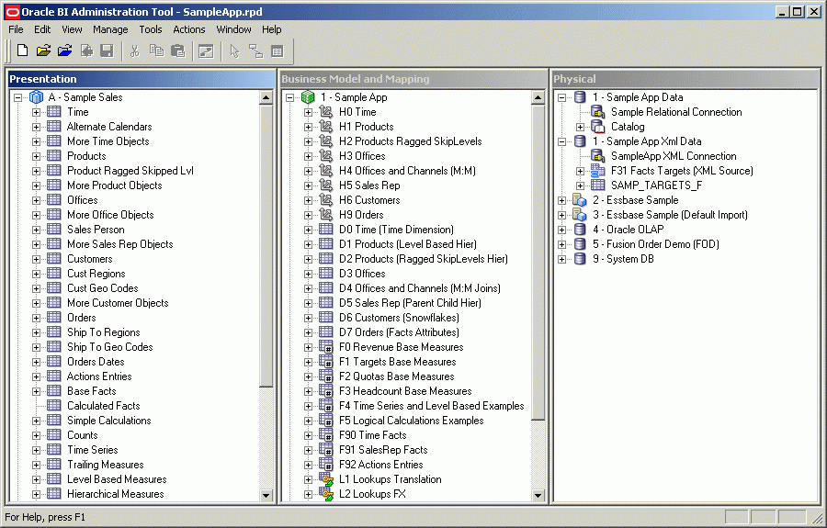827x528 pixels.
Task: Expand the Base Facts presentation table
Action: tap(37, 391)
